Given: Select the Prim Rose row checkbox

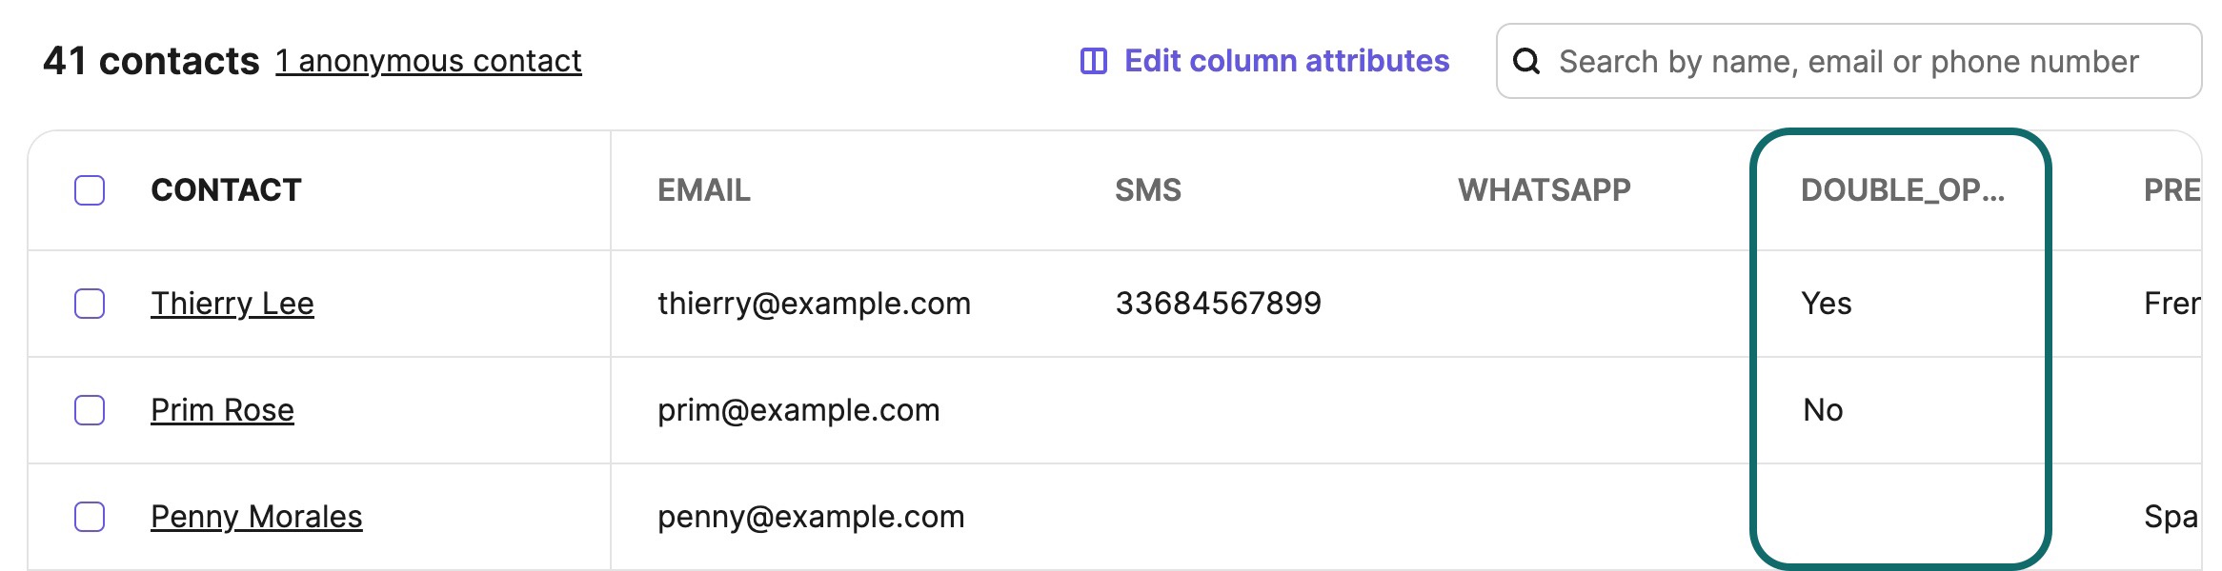Looking at the screenshot, I should pyautogui.click(x=90, y=410).
